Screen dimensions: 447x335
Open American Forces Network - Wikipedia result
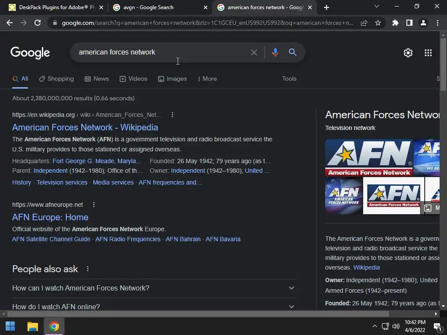pos(85,128)
